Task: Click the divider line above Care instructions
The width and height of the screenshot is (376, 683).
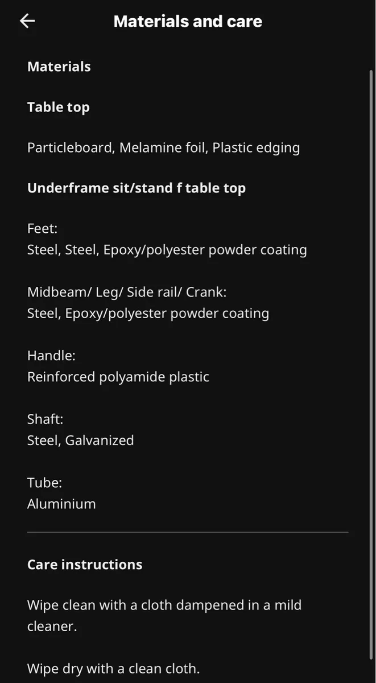Action: pyautogui.click(x=188, y=532)
